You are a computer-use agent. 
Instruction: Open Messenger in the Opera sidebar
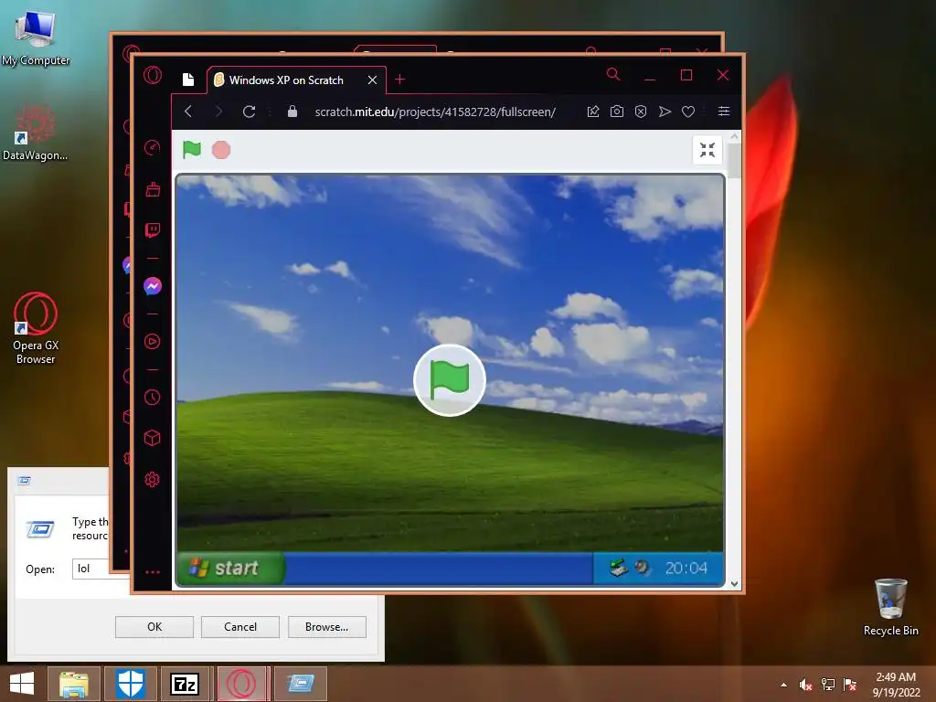pyautogui.click(x=153, y=286)
